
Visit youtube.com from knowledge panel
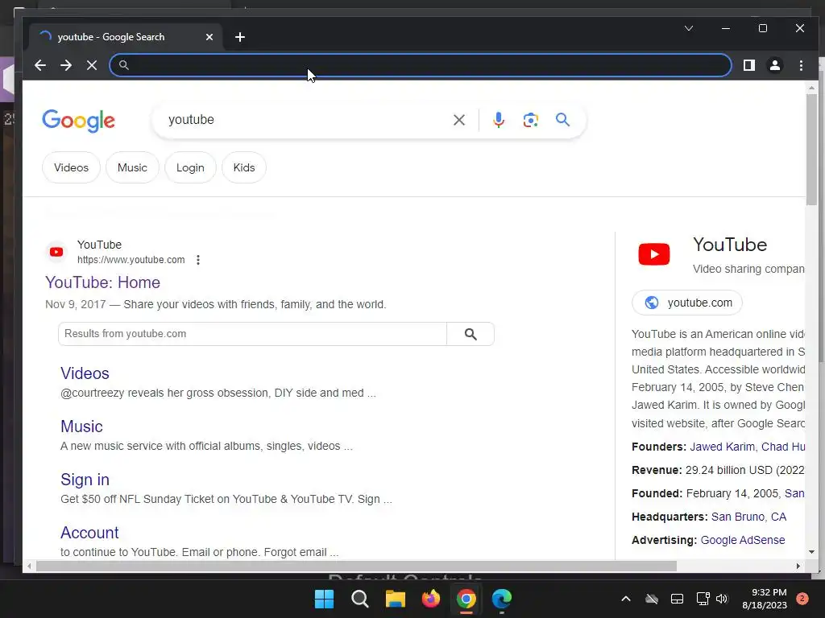point(687,303)
